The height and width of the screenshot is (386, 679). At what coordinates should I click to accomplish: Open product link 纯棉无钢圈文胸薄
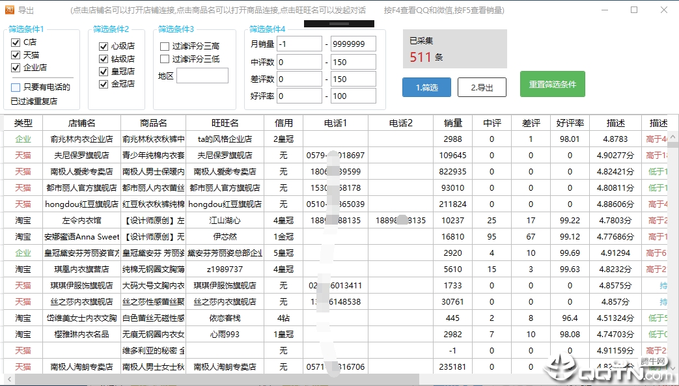tap(153, 269)
